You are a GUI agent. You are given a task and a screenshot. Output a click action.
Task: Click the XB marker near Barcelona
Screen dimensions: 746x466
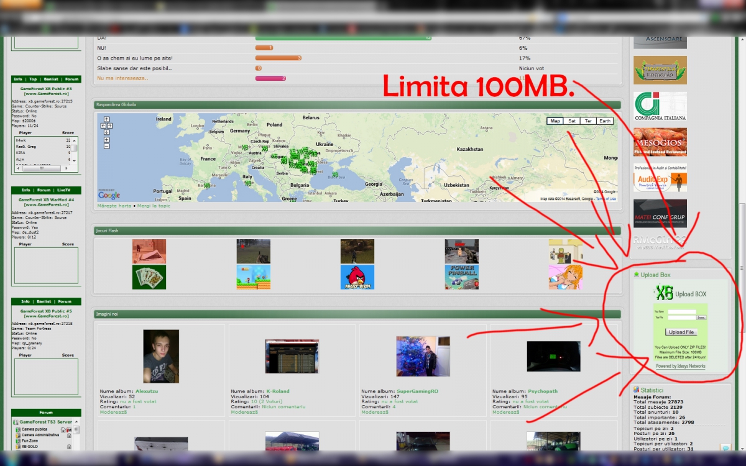pyautogui.click(x=206, y=186)
